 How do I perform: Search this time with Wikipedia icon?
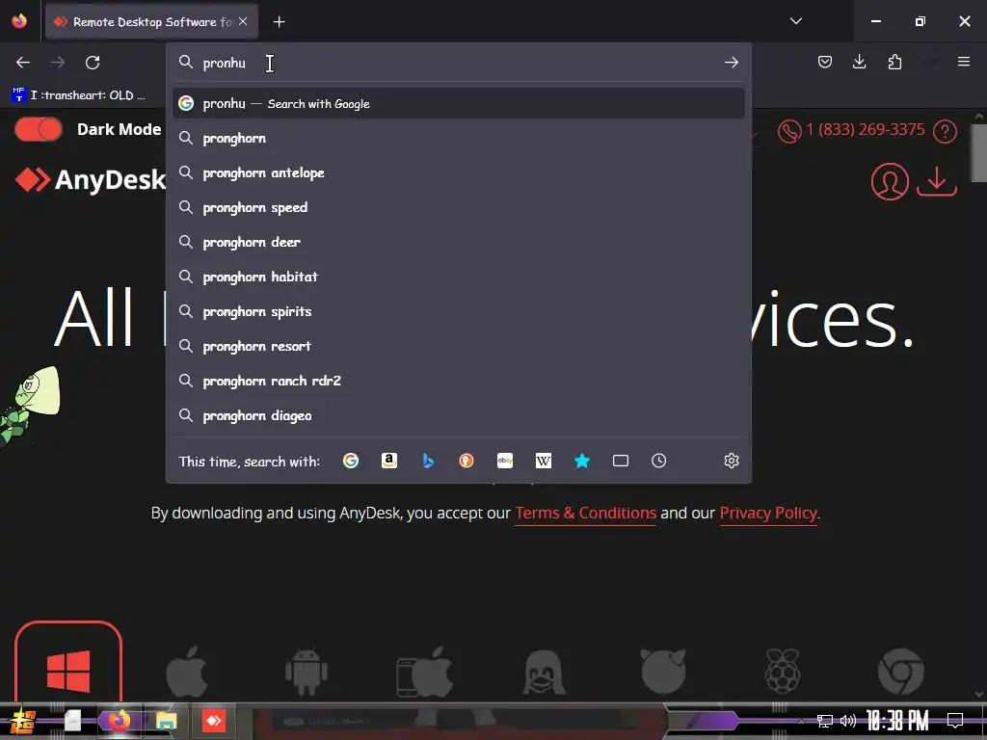(x=544, y=461)
